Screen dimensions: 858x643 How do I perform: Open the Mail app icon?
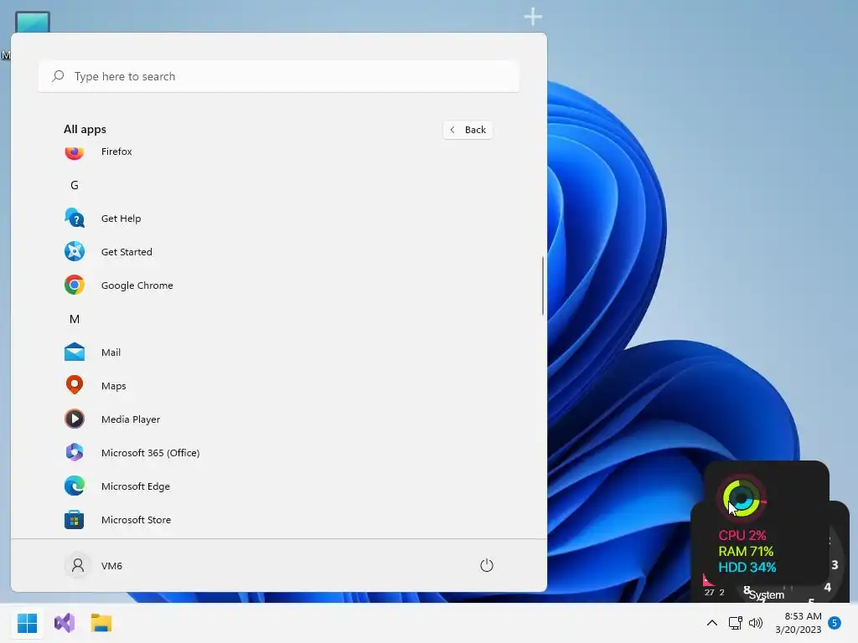[x=75, y=352]
